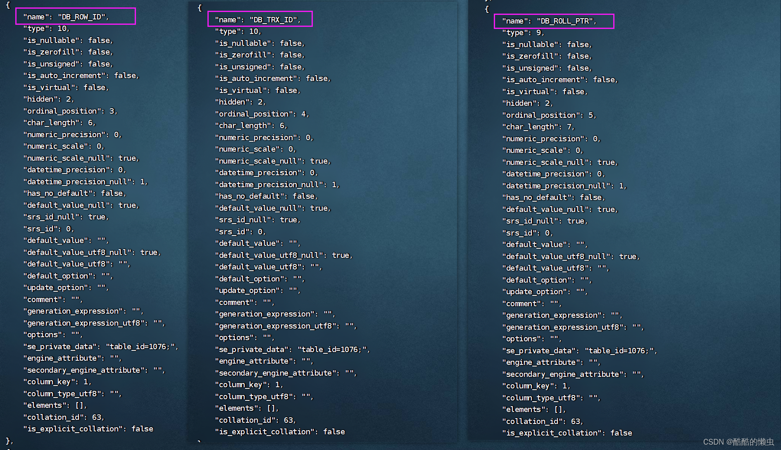Select "se_private_data" line in DB_ROW_ID block
Viewport: 781px width, 450px height.
click(x=100, y=347)
